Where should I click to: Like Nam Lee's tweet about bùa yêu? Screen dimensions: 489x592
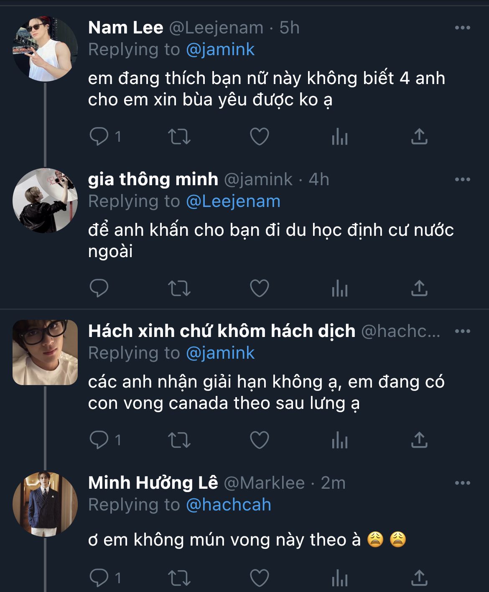[259, 137]
